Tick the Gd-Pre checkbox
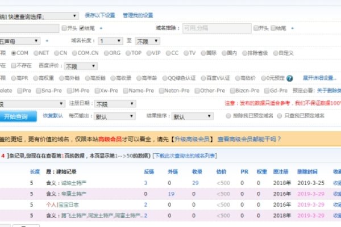Image resolution: width=341 pixels, height=227 pixels. pos(267,91)
